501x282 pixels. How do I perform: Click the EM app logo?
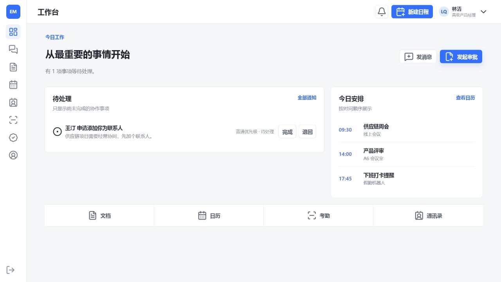[x=13, y=12]
